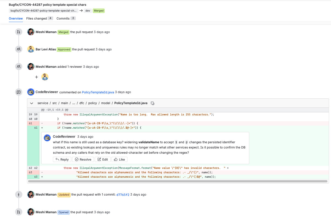Click CodeReviewer avatar inside the comment box

coord(47,138)
